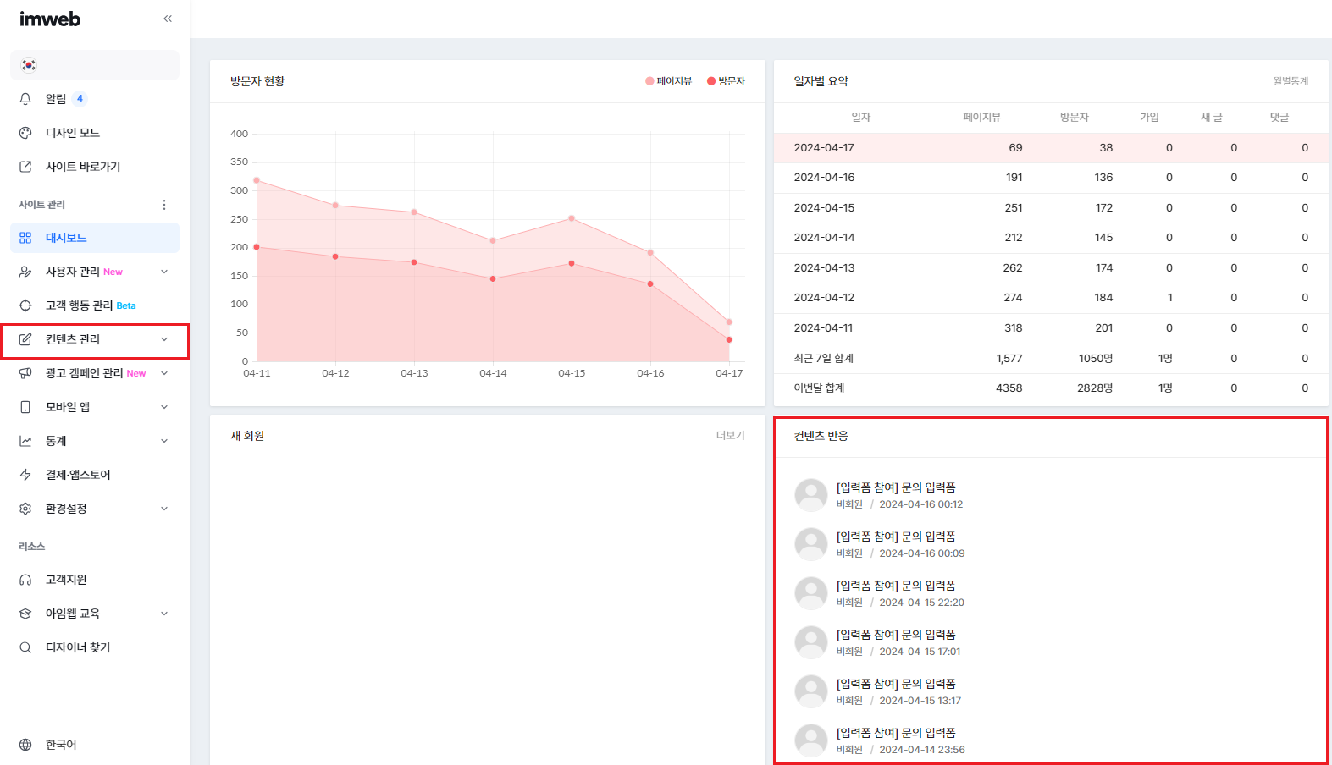1332x765 pixels.
Task: Click the megaphone icon for ad campaigns
Action: 25,373
